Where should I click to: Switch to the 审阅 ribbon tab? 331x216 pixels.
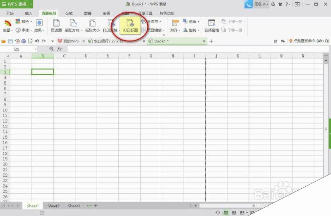tap(106, 13)
